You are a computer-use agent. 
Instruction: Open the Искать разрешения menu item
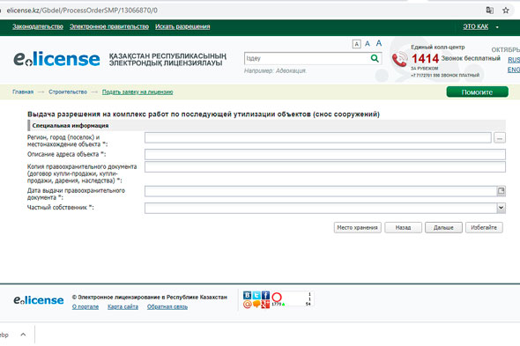[x=182, y=26]
